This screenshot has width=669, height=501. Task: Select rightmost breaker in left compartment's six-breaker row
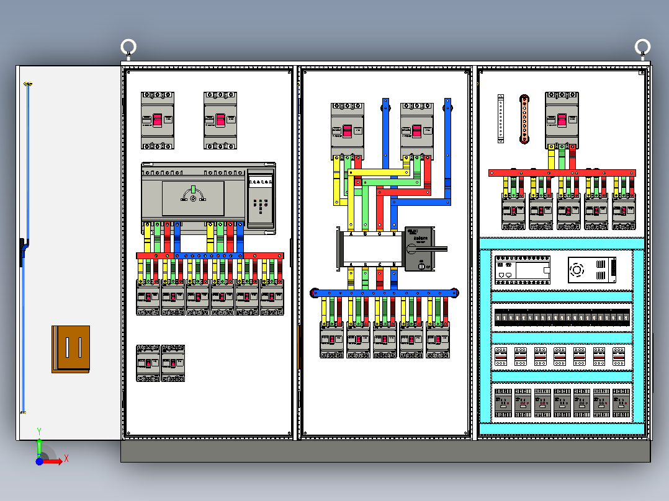[x=272, y=297]
